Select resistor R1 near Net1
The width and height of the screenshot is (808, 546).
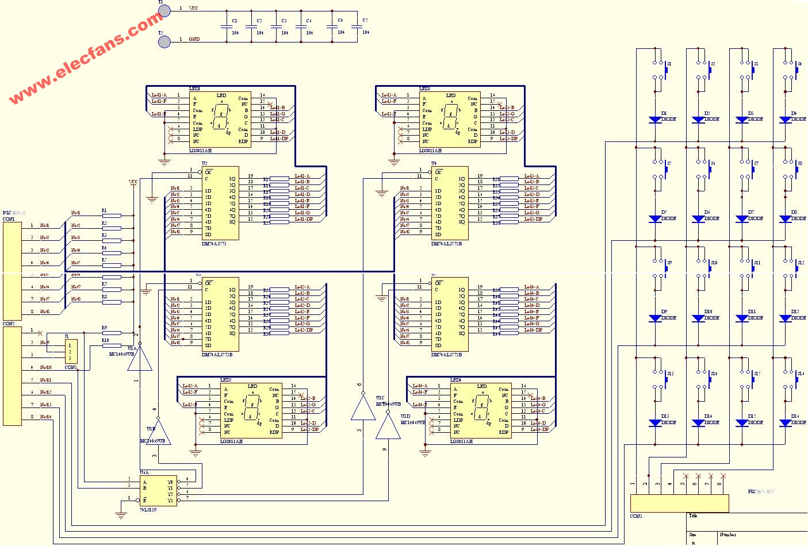[112, 216]
